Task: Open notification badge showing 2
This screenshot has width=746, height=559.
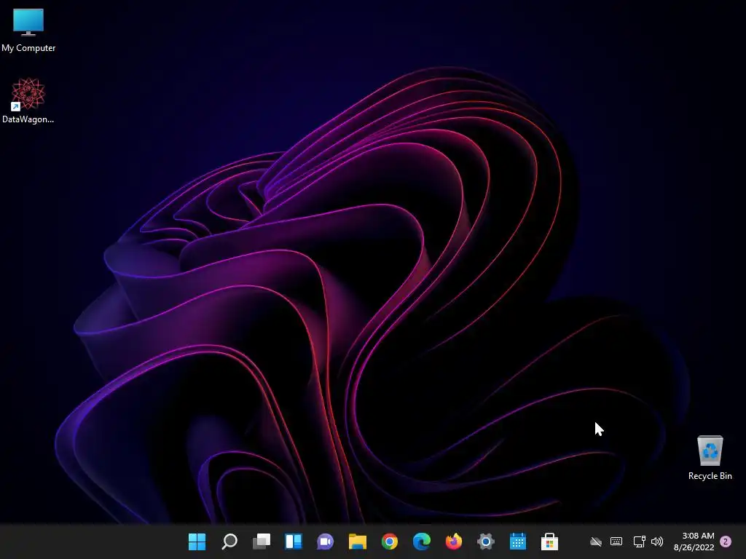Action: [726, 542]
